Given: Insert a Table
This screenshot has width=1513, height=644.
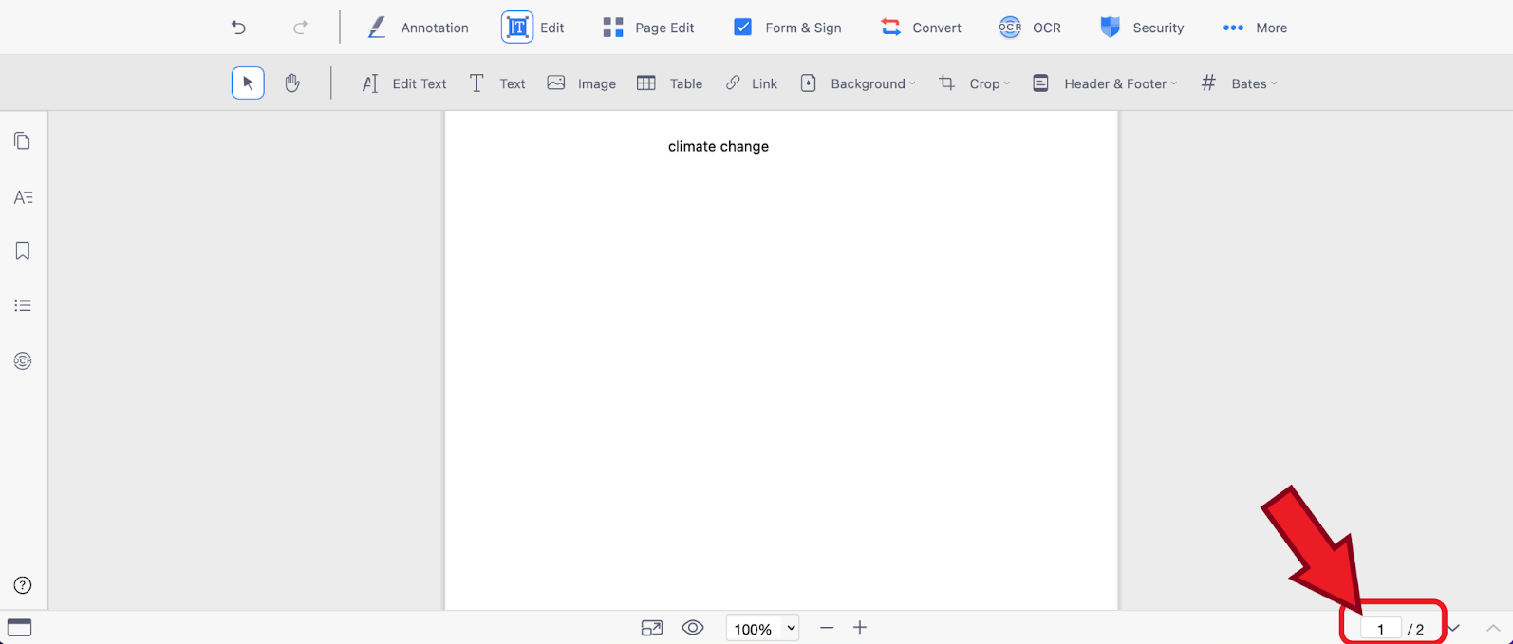Looking at the screenshot, I should coord(669,83).
